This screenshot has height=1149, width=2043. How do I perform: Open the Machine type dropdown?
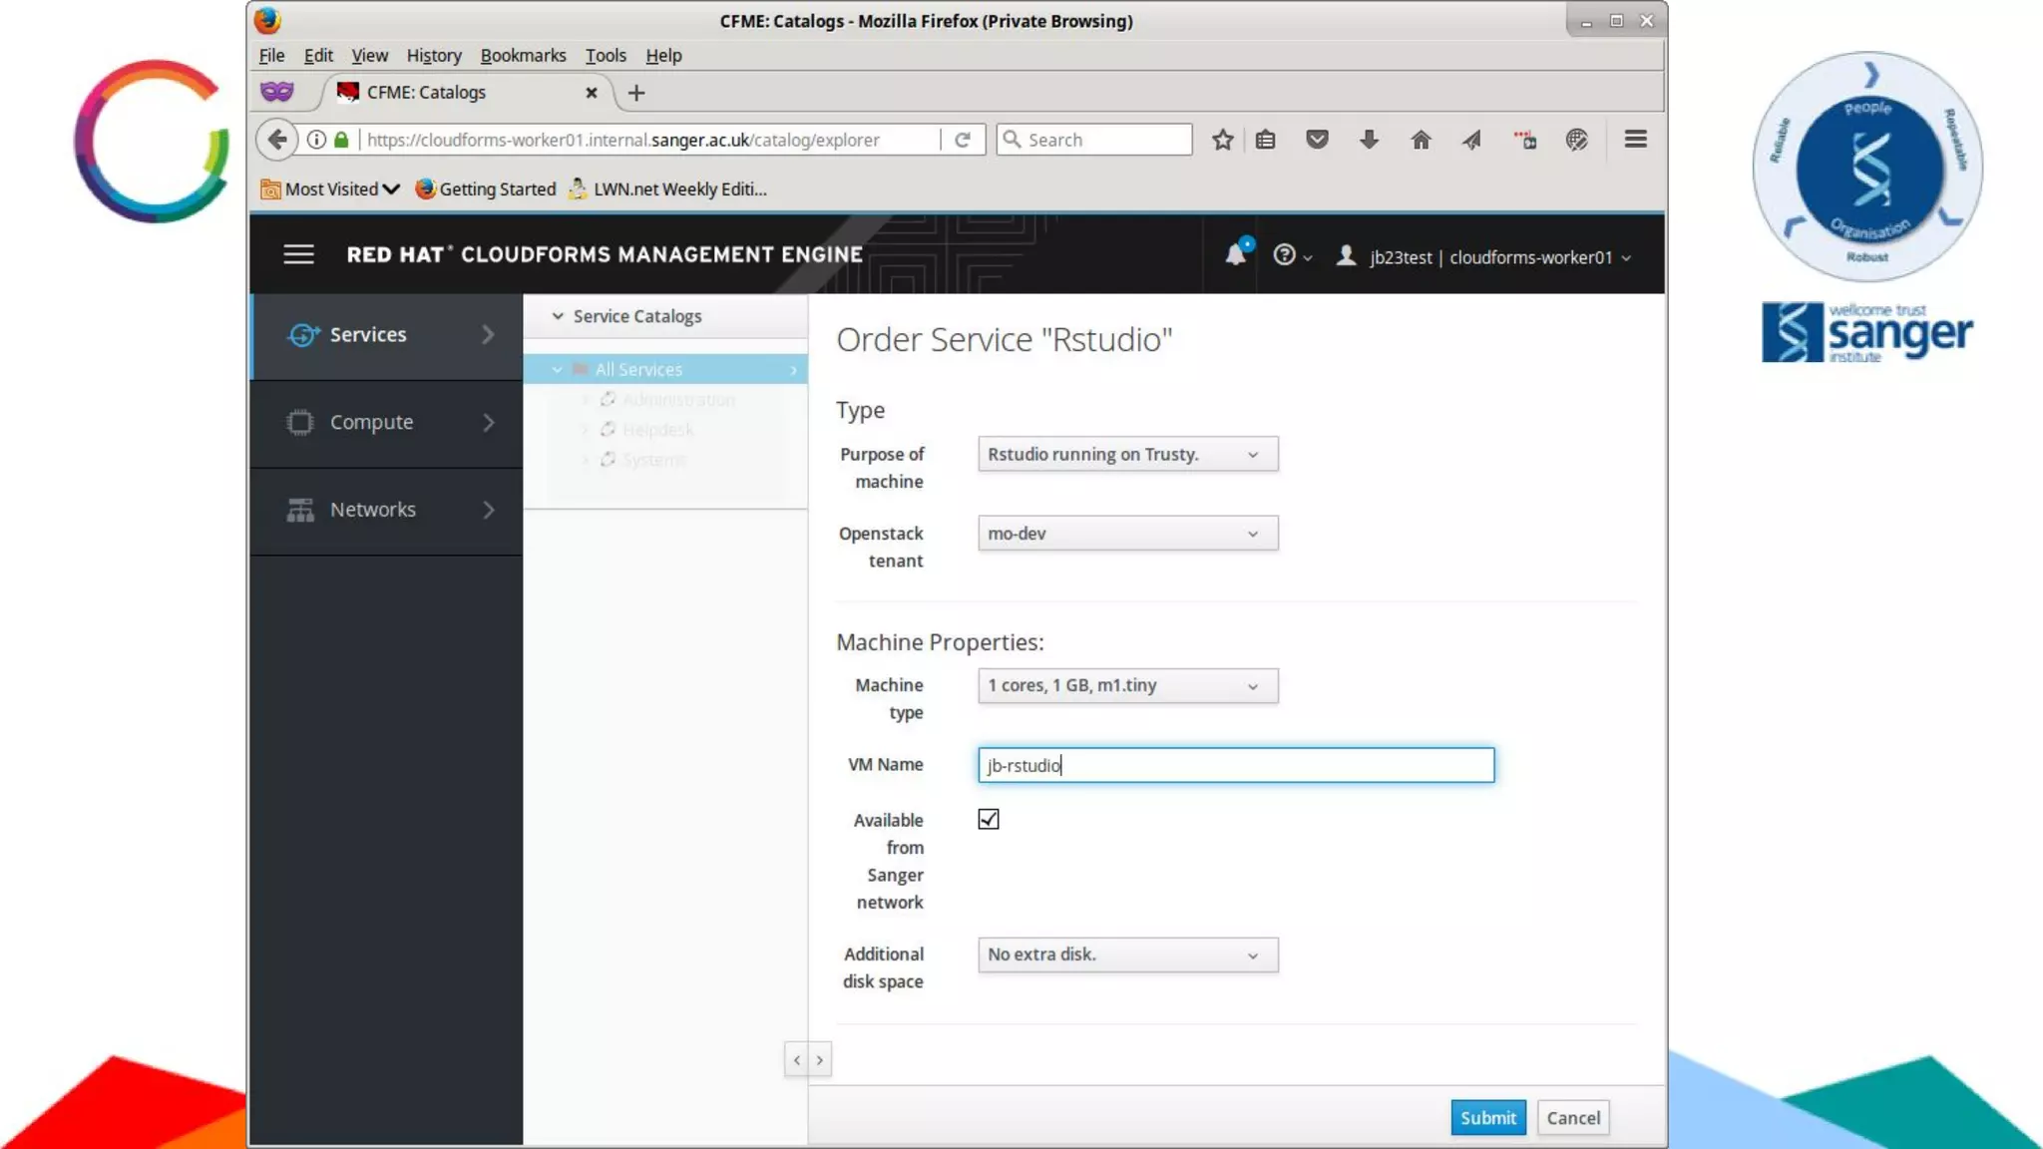pyautogui.click(x=1127, y=686)
